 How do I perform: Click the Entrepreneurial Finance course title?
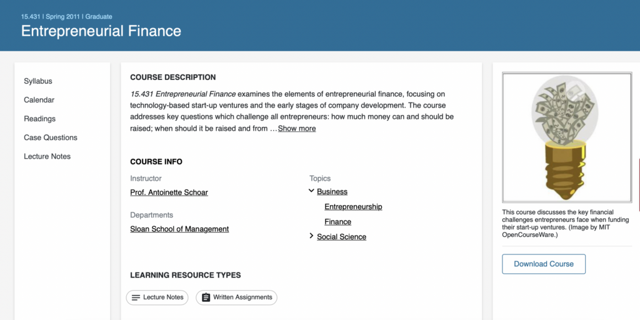pyautogui.click(x=101, y=31)
